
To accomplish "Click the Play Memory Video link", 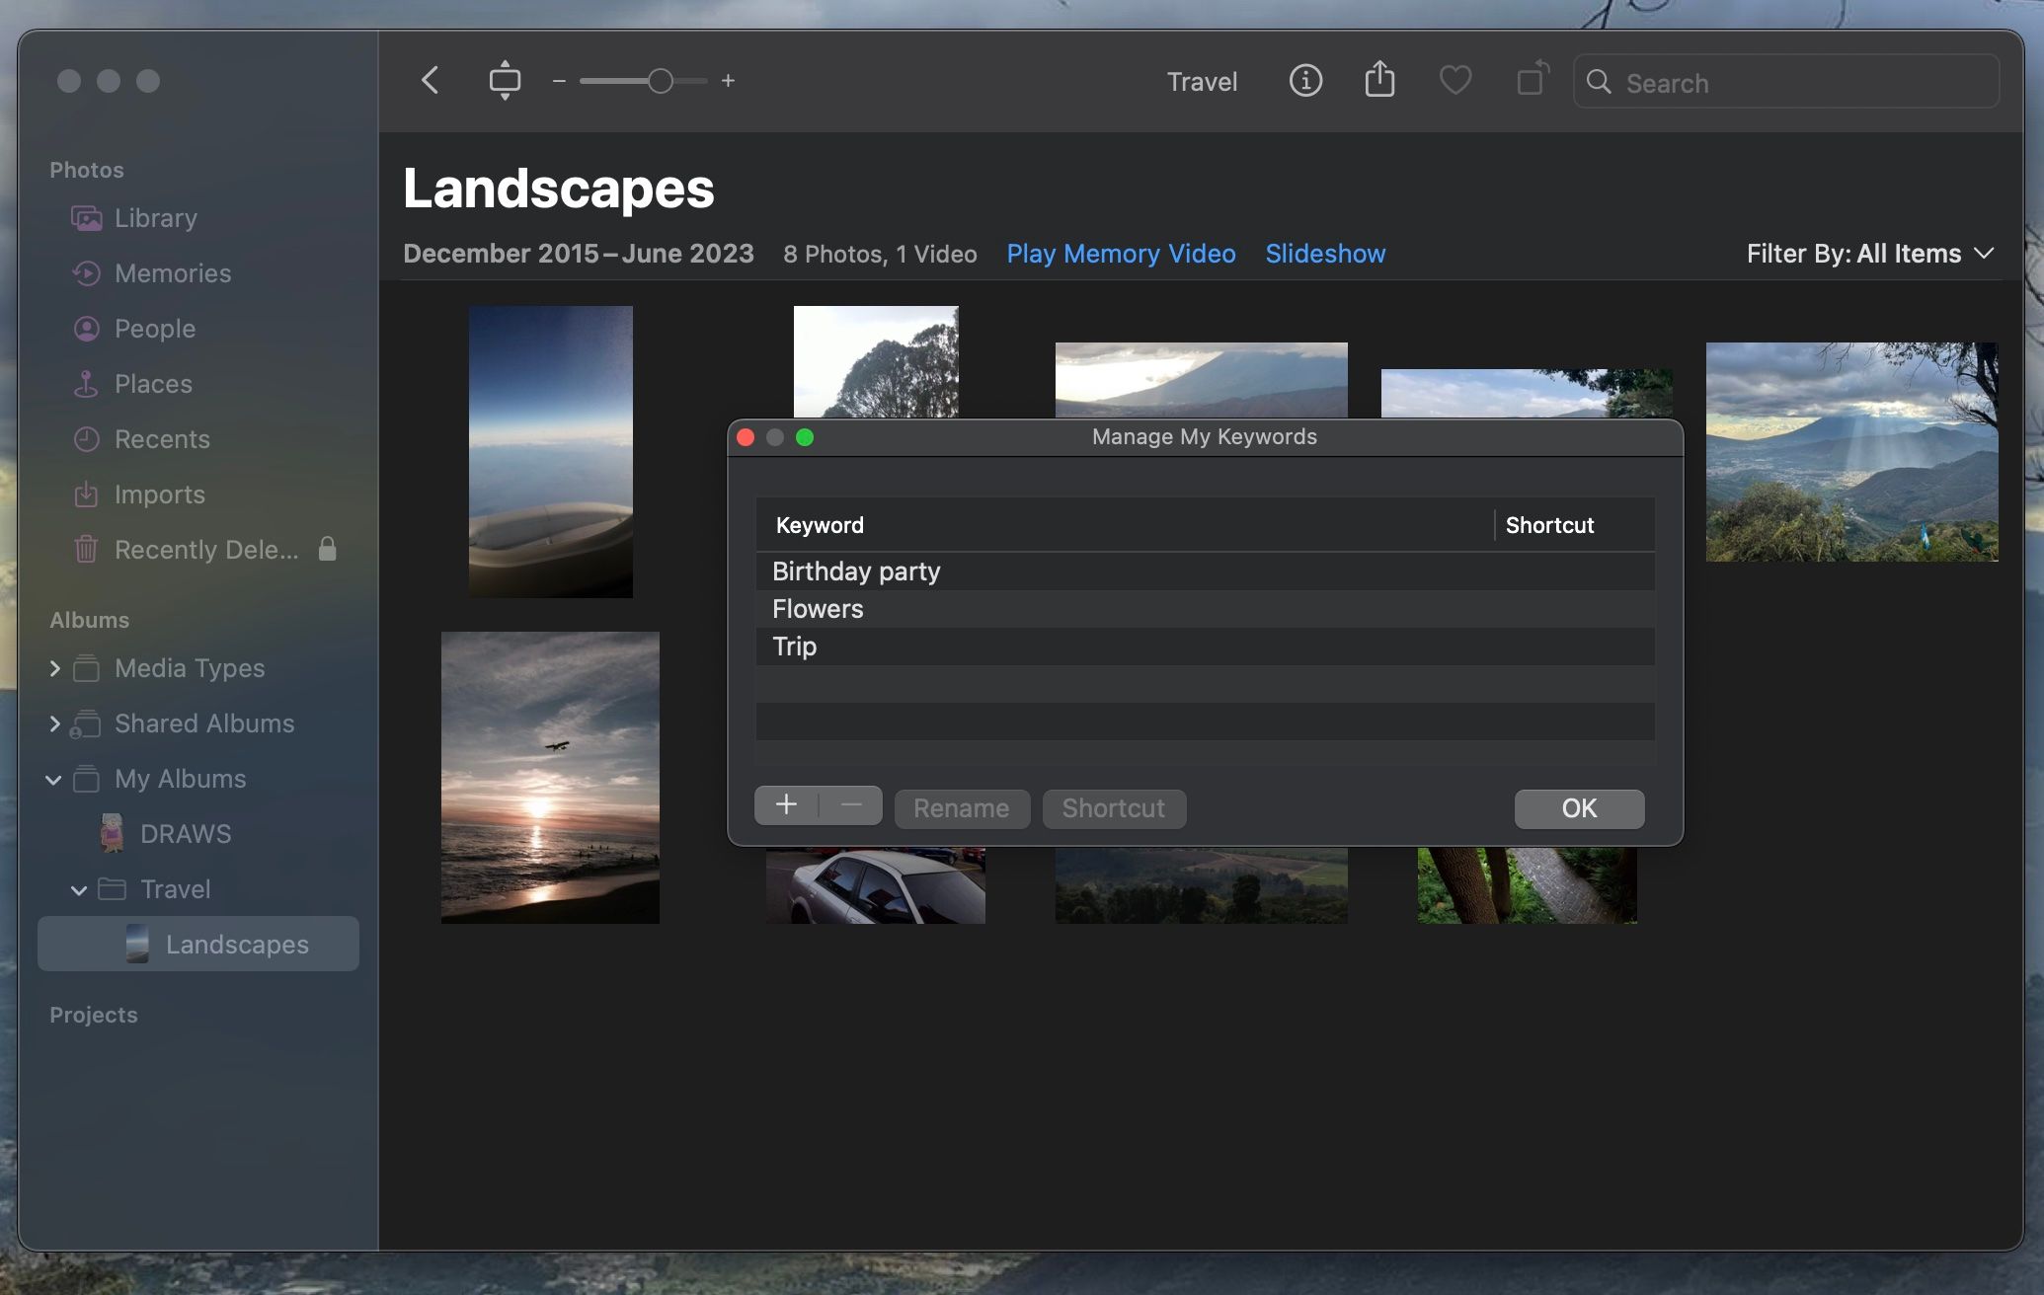I will [1121, 254].
